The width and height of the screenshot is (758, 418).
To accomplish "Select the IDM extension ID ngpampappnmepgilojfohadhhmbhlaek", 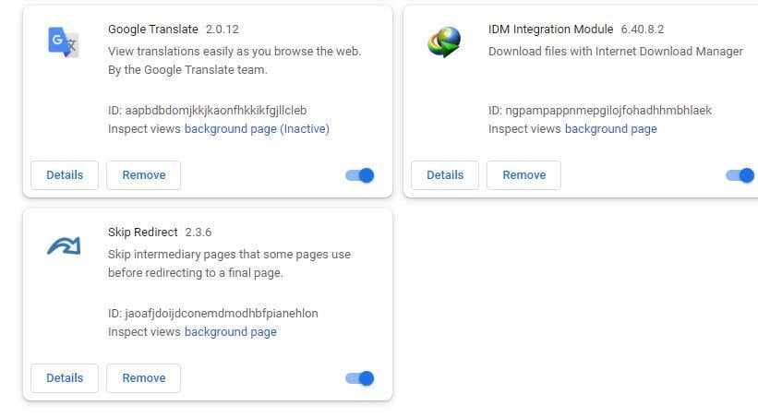I will pyautogui.click(x=608, y=110).
